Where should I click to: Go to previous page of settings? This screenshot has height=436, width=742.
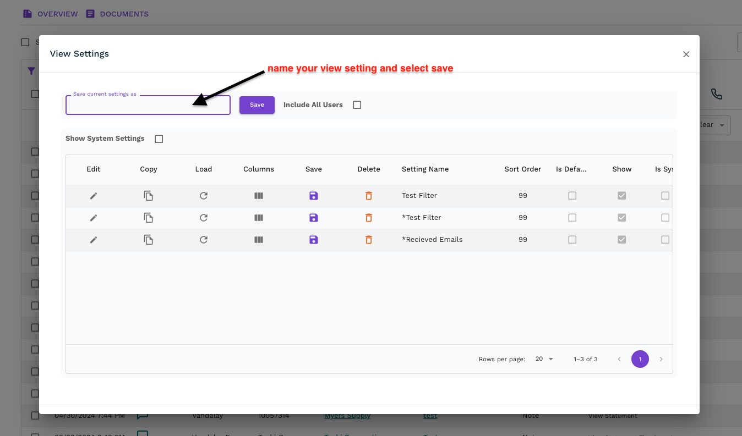(x=619, y=359)
